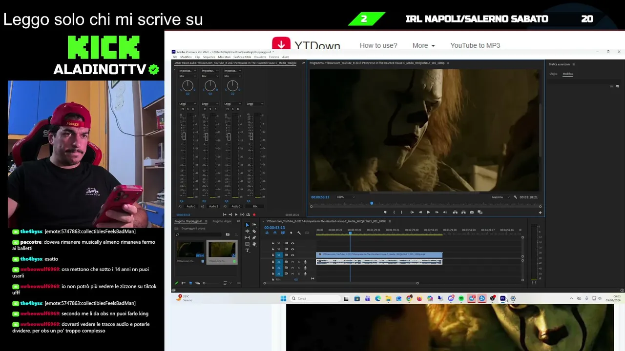Select the second clip thumbnail in Project panel
The width and height of the screenshot is (625, 351).
tap(222, 249)
